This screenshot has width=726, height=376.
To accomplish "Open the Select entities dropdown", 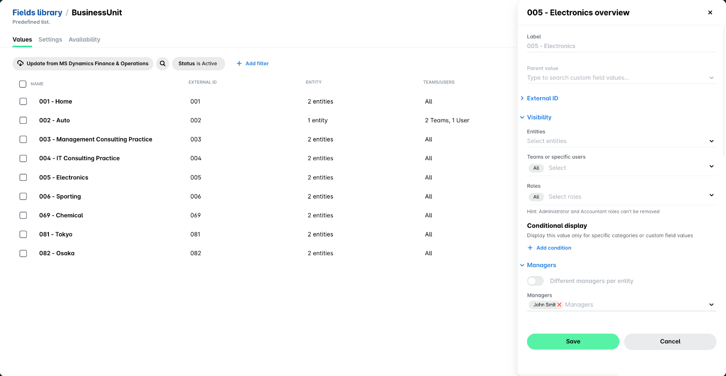I will [x=621, y=141].
